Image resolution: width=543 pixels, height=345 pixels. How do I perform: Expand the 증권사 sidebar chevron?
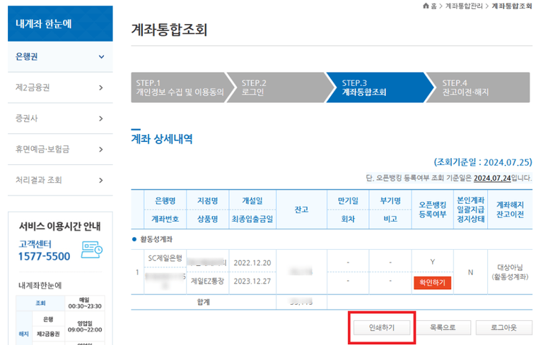101,119
